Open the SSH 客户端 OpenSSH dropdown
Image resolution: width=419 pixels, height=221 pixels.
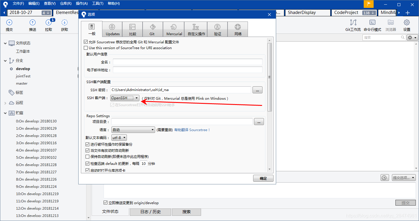coord(125,98)
